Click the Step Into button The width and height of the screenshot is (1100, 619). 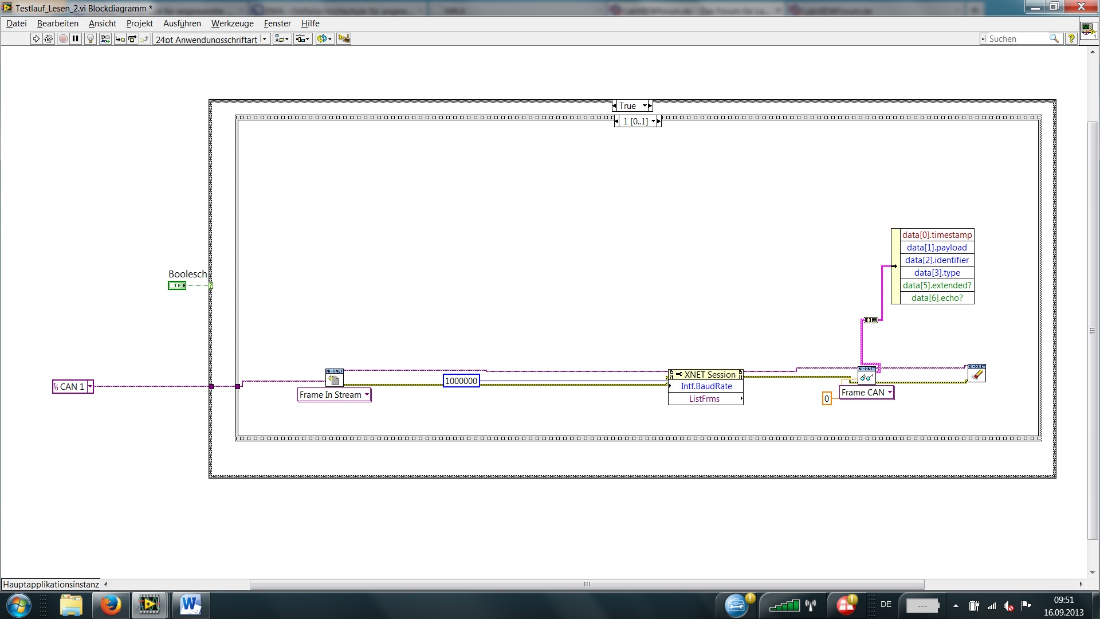pos(120,39)
